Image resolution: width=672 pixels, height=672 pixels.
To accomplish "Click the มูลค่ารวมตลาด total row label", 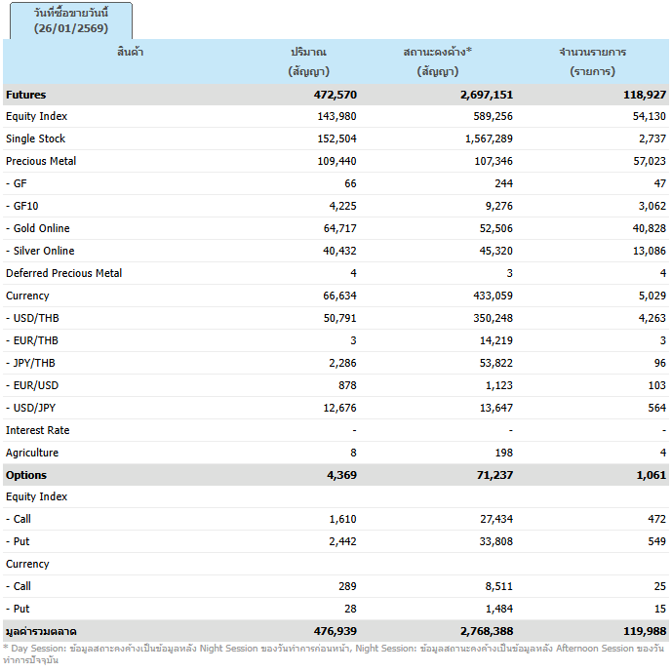I will (x=41, y=632).
